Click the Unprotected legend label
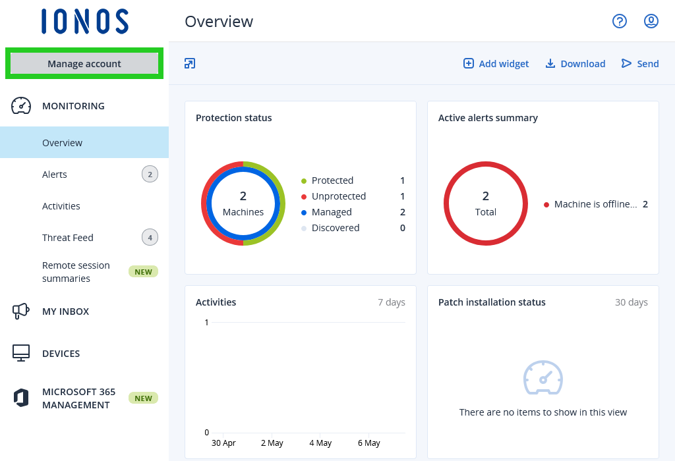This screenshot has height=461, width=675. tap(339, 196)
